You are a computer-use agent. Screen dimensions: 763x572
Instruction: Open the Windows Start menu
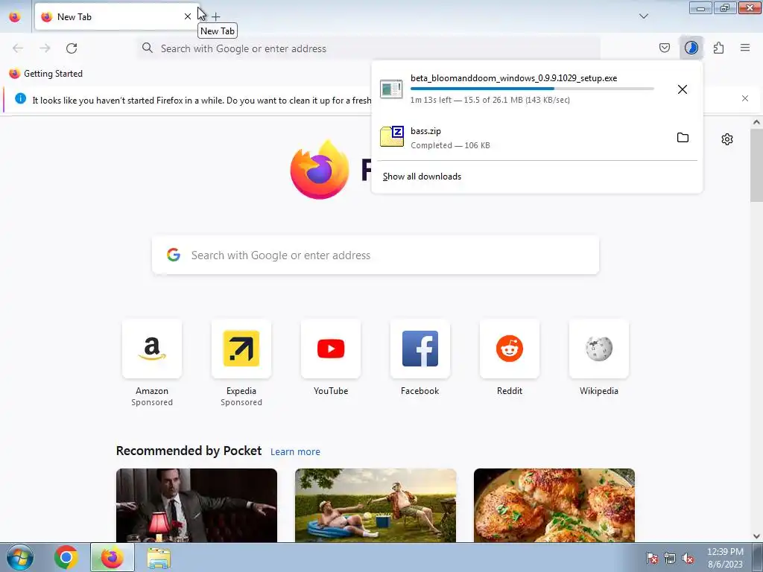coord(20,557)
